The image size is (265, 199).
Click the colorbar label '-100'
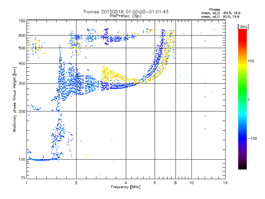[x=252, y=138]
